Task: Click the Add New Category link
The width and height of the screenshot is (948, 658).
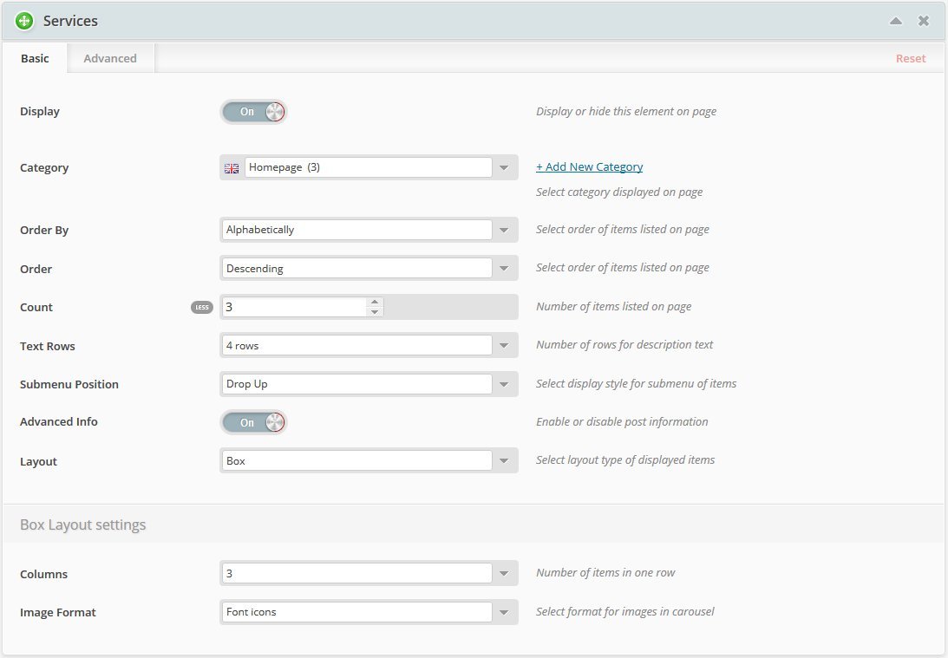Action: tap(589, 166)
